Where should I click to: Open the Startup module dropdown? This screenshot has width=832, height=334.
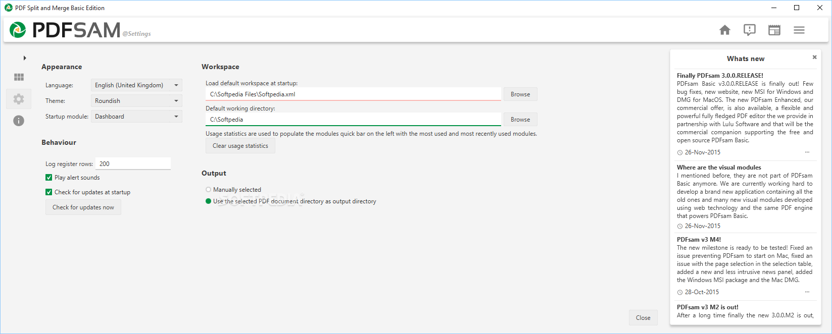point(136,117)
